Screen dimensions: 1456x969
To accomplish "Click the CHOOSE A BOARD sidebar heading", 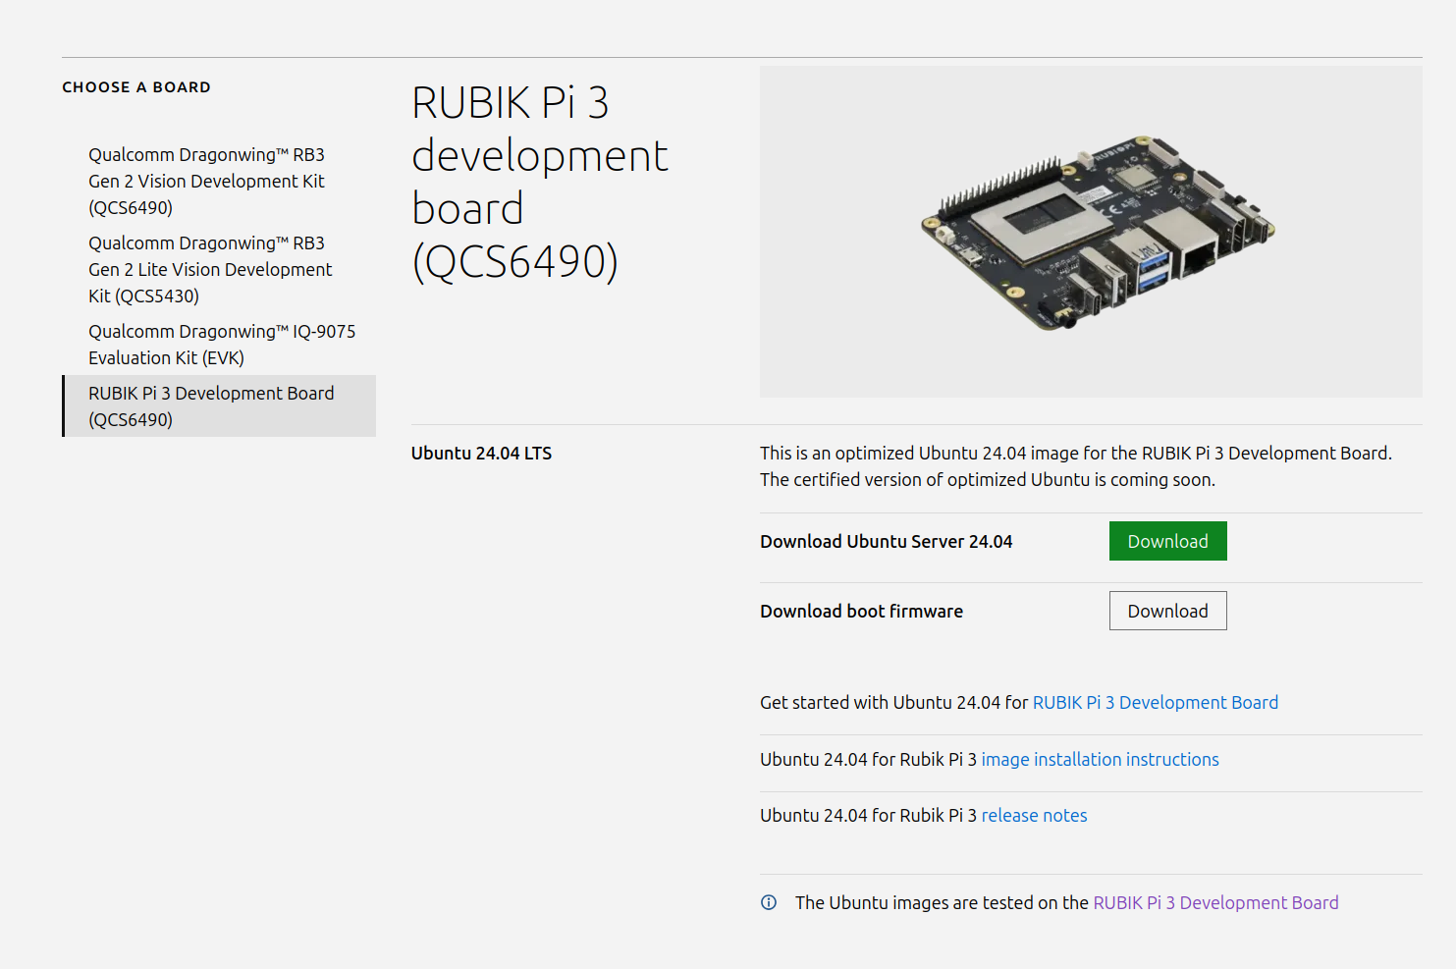I will coord(136,87).
